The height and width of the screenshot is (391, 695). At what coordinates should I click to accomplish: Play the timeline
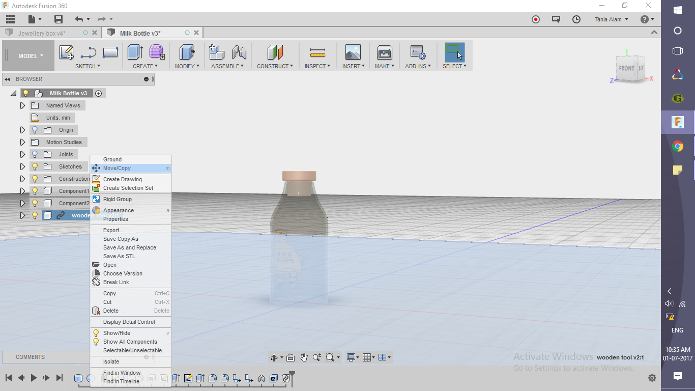(34, 378)
